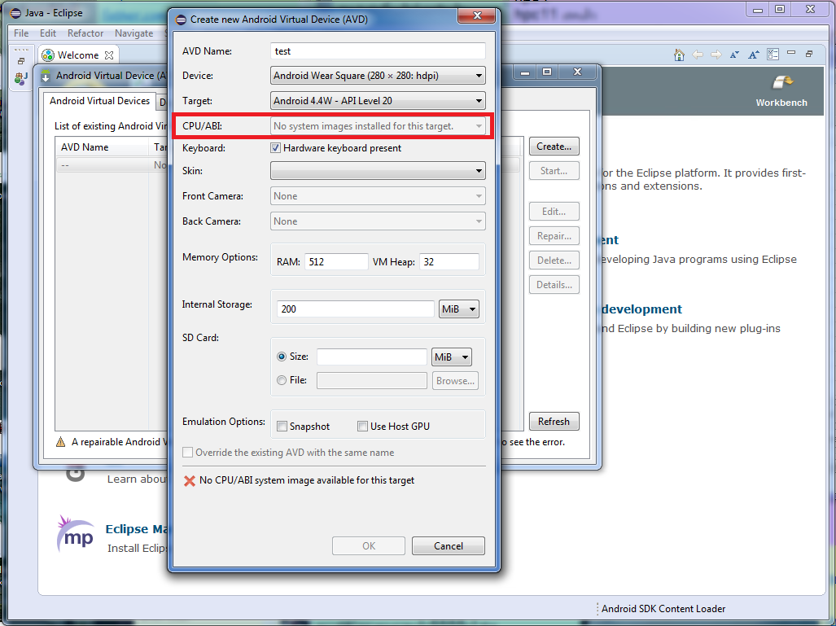Click the Details... button
836x626 pixels.
pyautogui.click(x=554, y=285)
